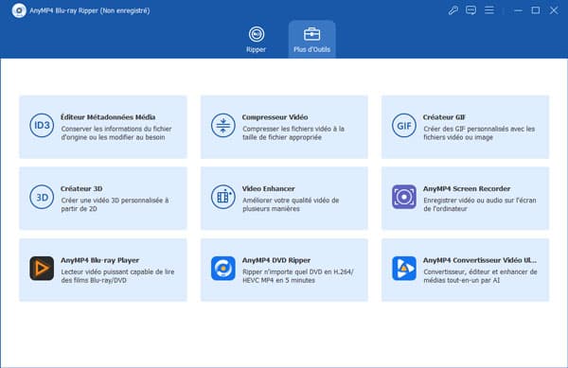The height and width of the screenshot is (368, 568).
Task: Select the GIF creator icon
Action: (404, 125)
